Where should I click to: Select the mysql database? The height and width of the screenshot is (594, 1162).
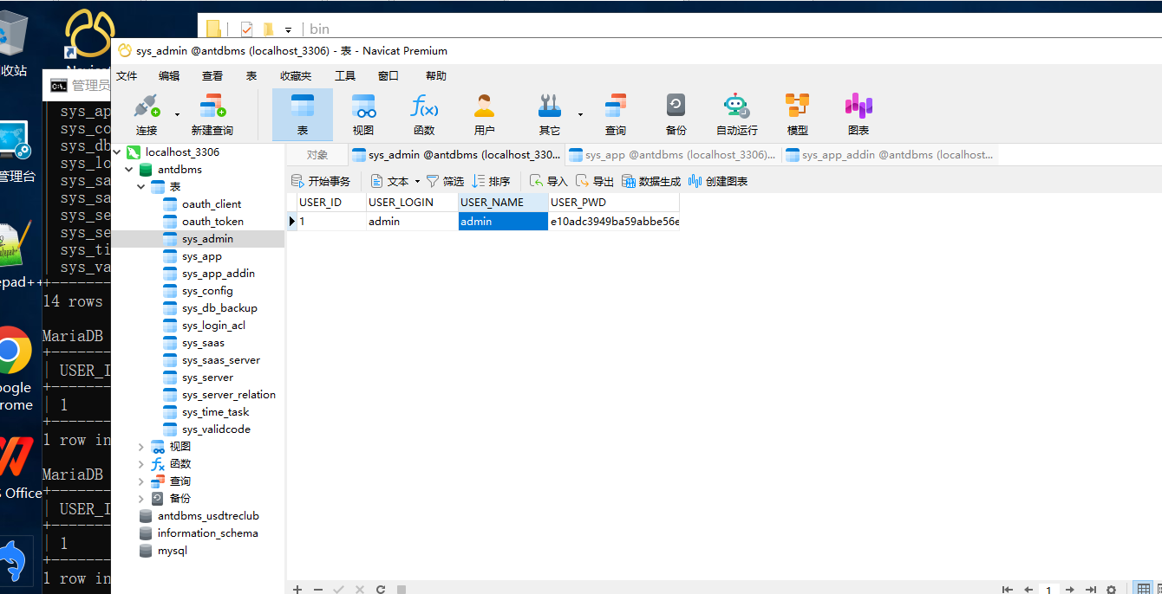coord(172,551)
